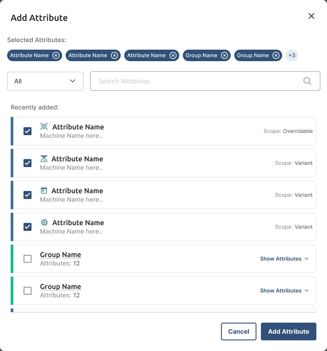This screenshot has height=351, width=327.
Task: Focus the Search Attributes field
Action: coord(205,81)
